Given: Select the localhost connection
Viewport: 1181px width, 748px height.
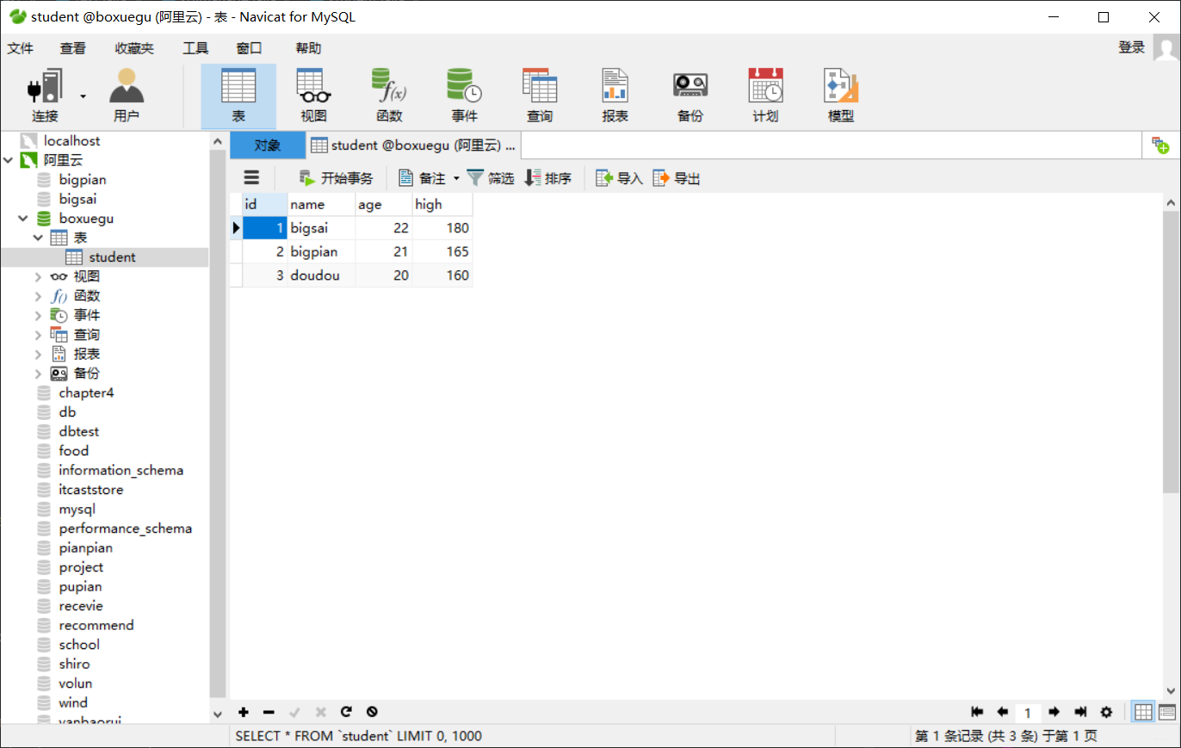Looking at the screenshot, I should (x=71, y=141).
